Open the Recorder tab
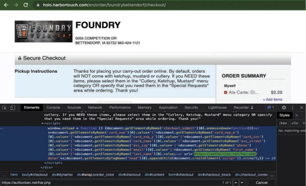The height and width of the screenshot is (186, 306). coord(243,107)
